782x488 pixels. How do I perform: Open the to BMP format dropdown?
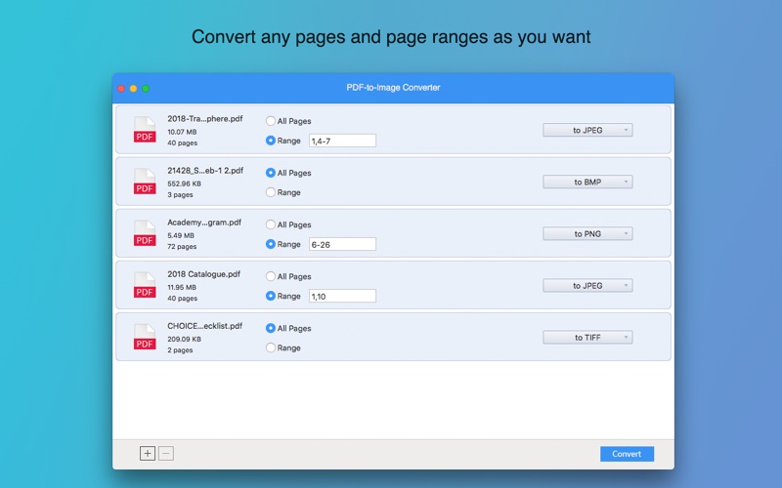(587, 182)
